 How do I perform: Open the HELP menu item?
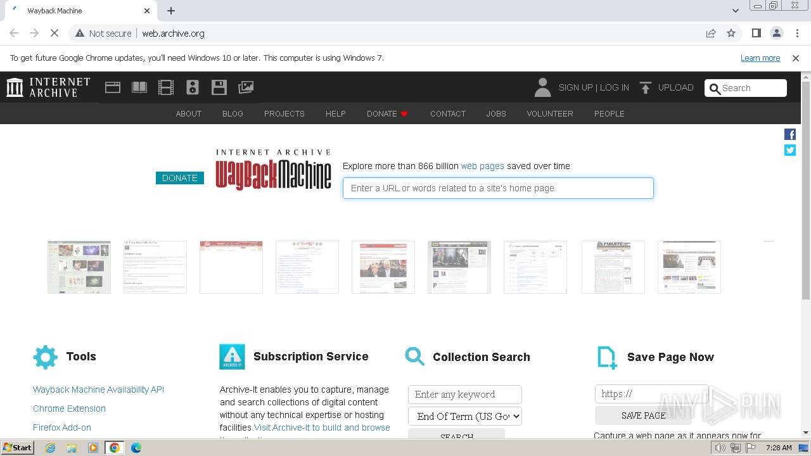336,114
